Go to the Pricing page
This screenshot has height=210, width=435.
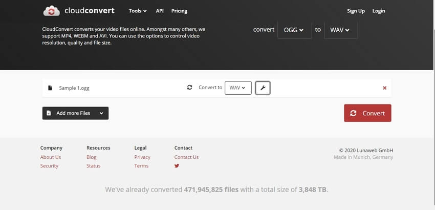click(179, 11)
